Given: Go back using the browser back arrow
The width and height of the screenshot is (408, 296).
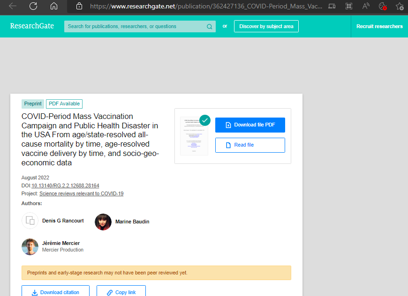Looking at the screenshot, I should (13, 6).
